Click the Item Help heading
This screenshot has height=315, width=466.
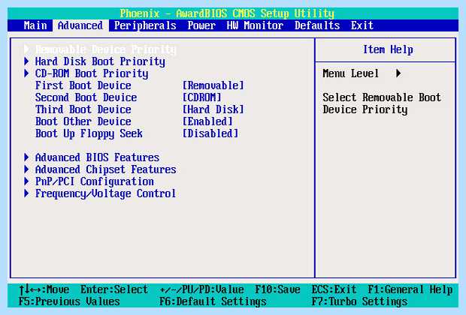click(x=388, y=49)
